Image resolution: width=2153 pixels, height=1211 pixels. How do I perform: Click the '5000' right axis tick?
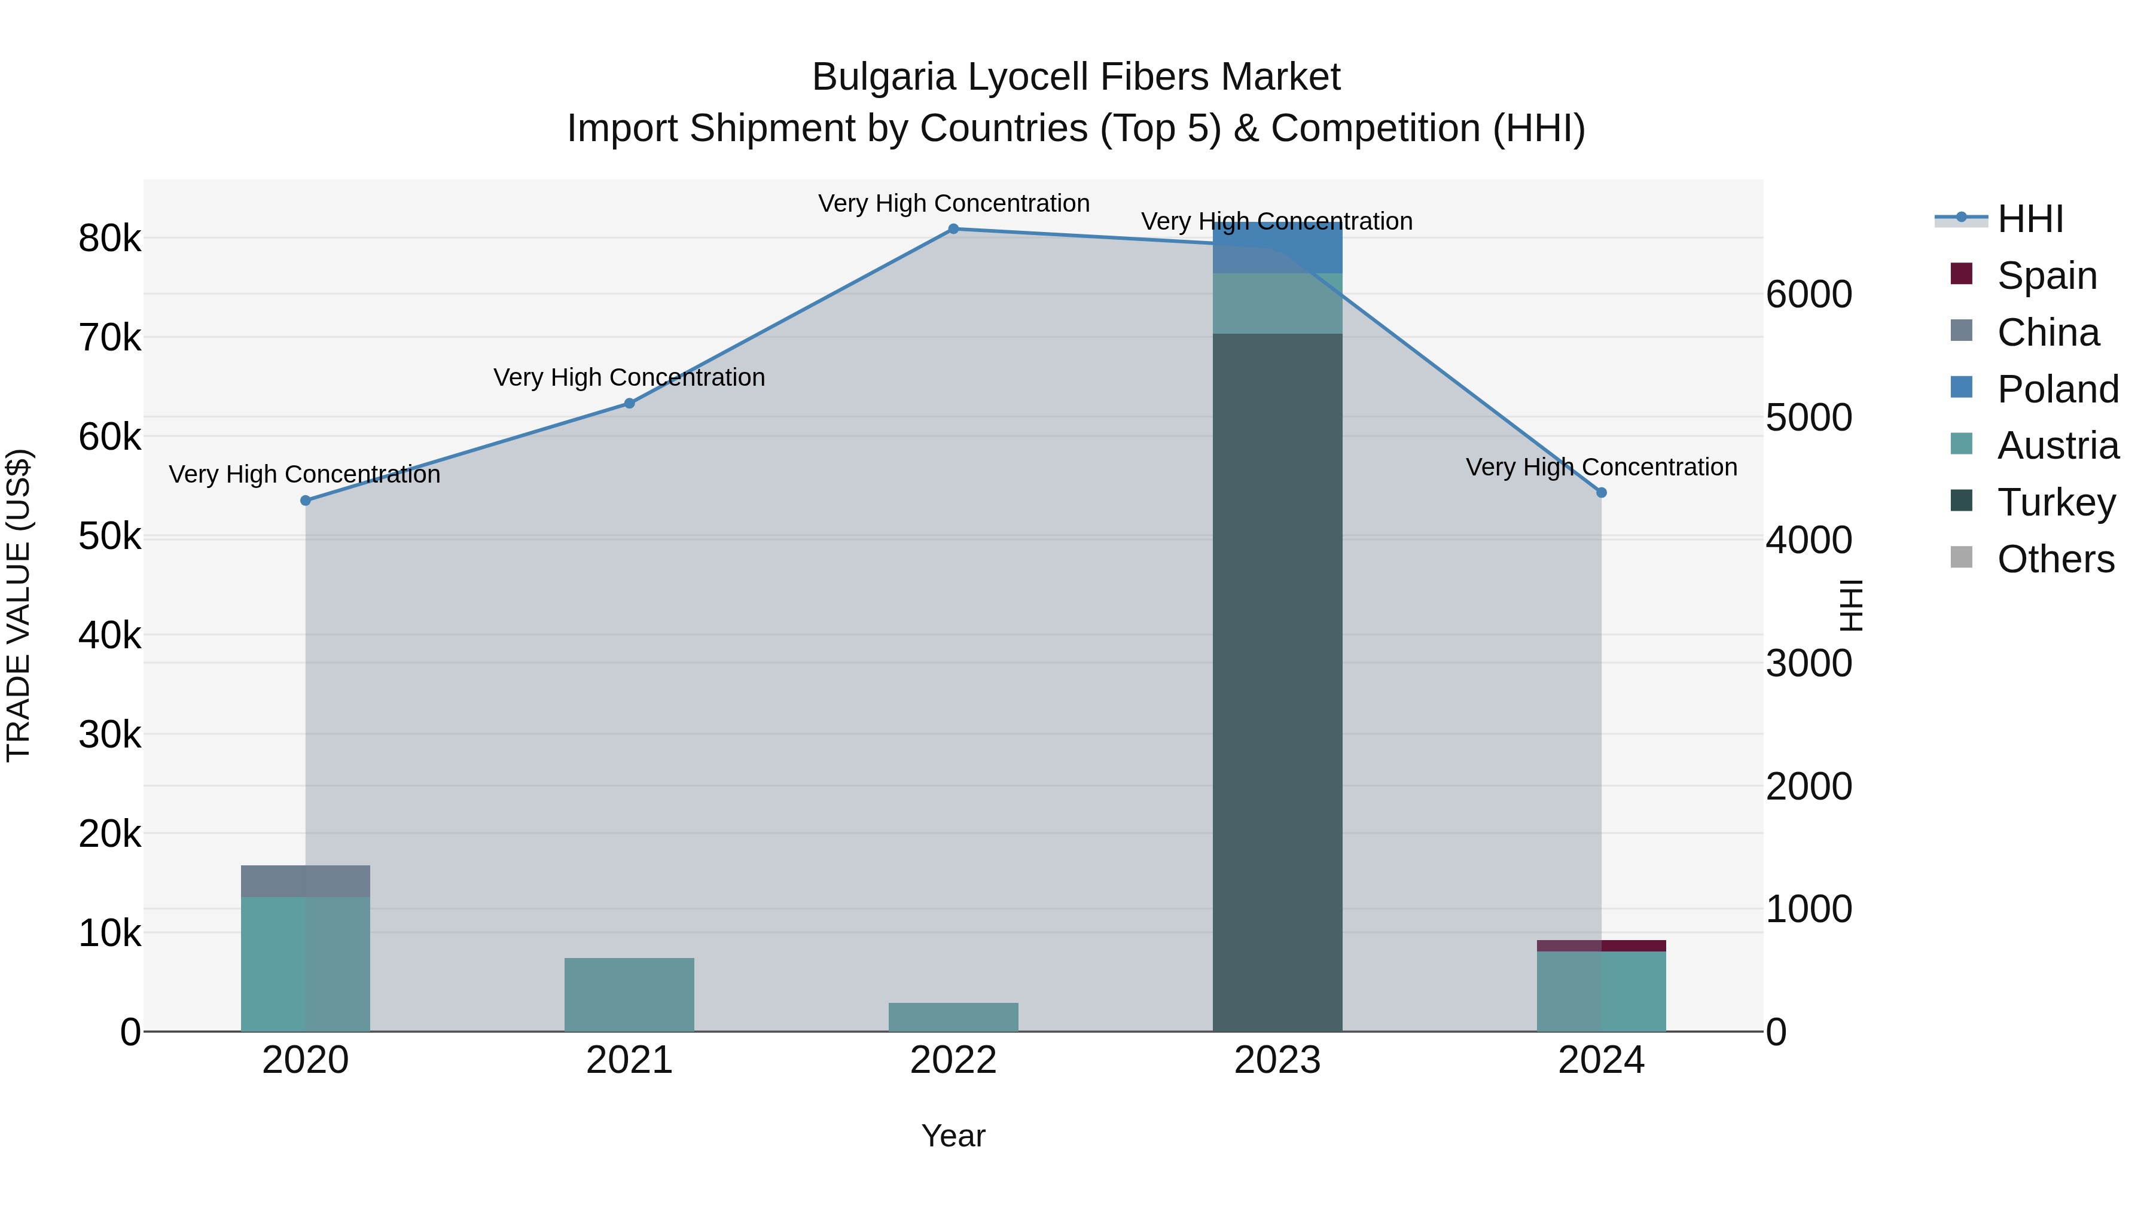pyautogui.click(x=1810, y=418)
